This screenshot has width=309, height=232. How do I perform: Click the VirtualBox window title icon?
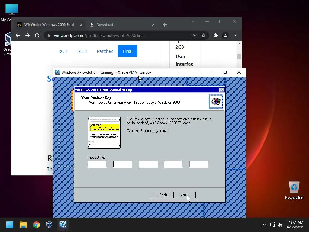pyautogui.click(x=58, y=72)
